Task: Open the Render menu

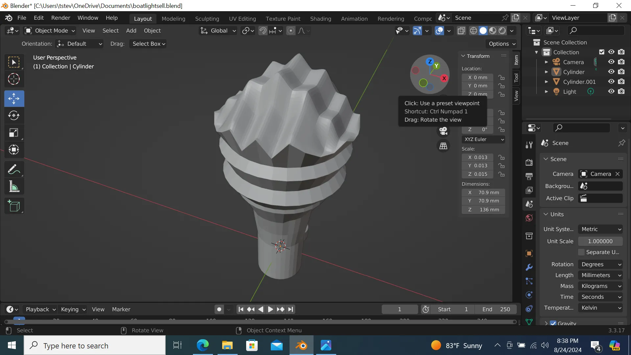Action: click(60, 18)
